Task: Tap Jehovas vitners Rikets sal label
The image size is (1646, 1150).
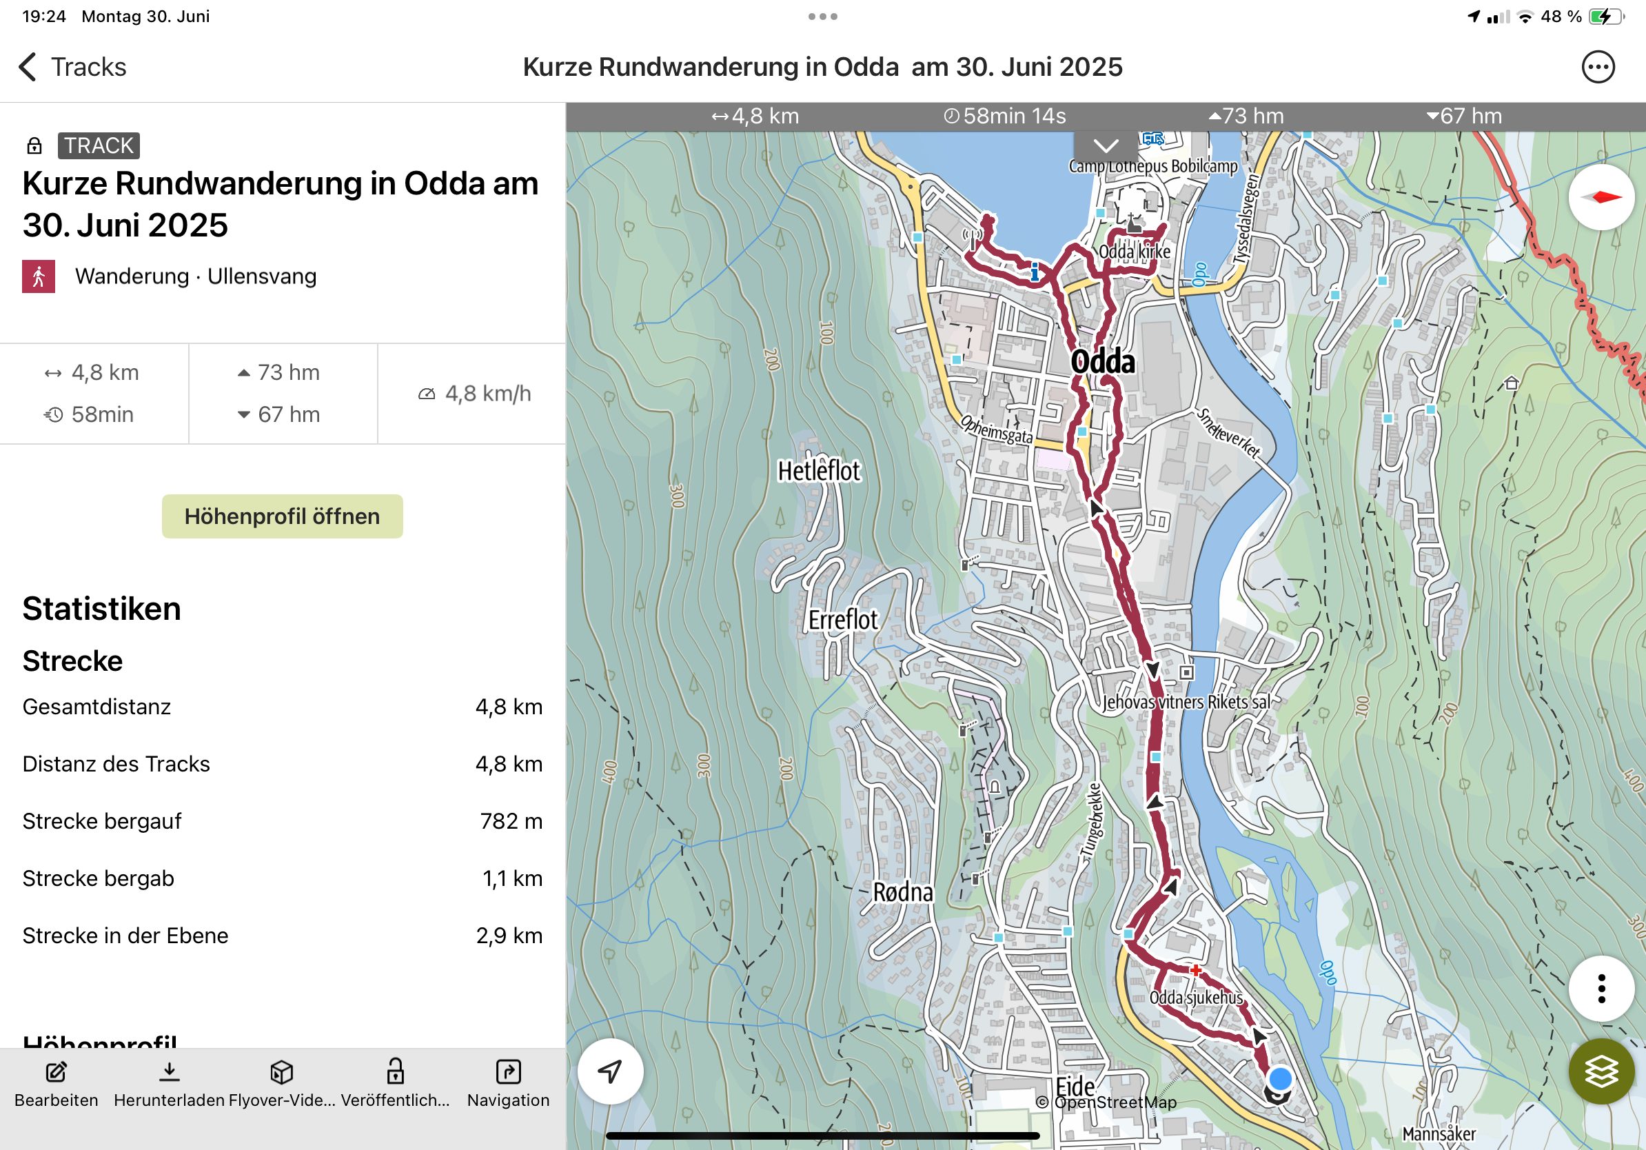Action: [1186, 702]
